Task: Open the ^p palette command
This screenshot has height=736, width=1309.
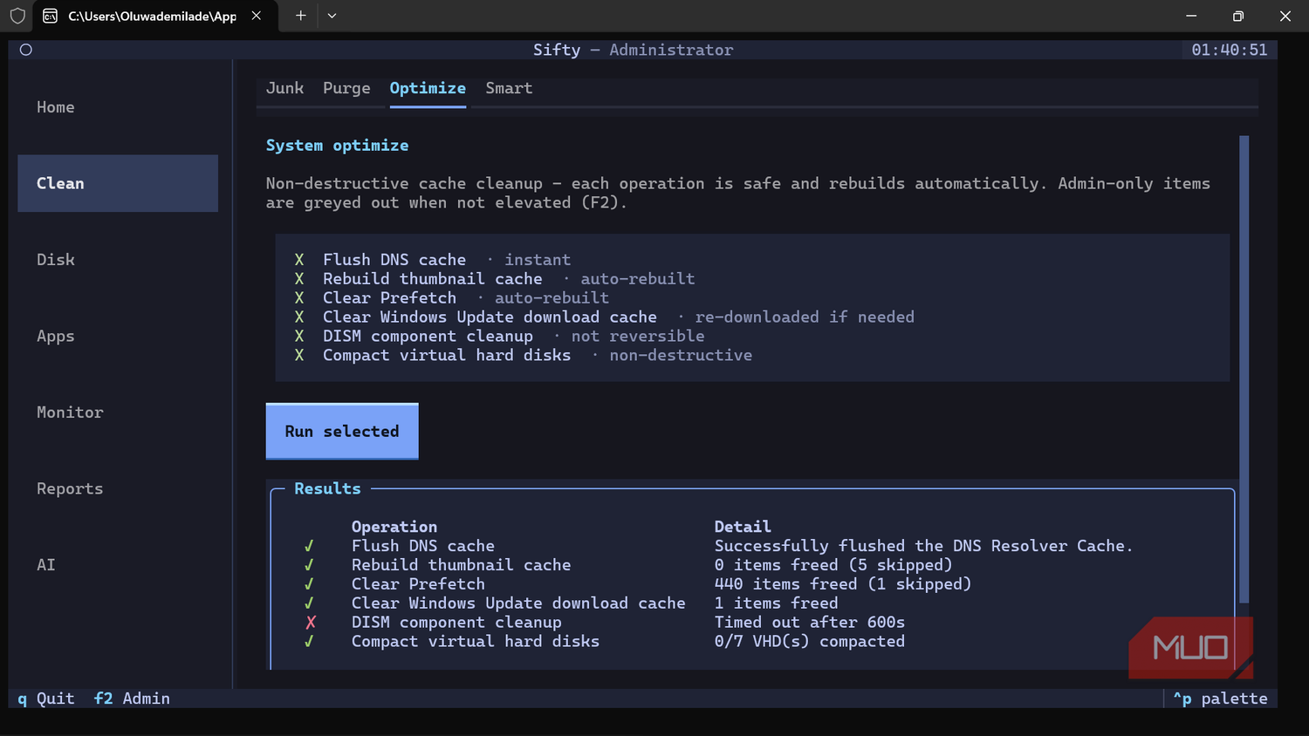Action: [x=1220, y=699]
